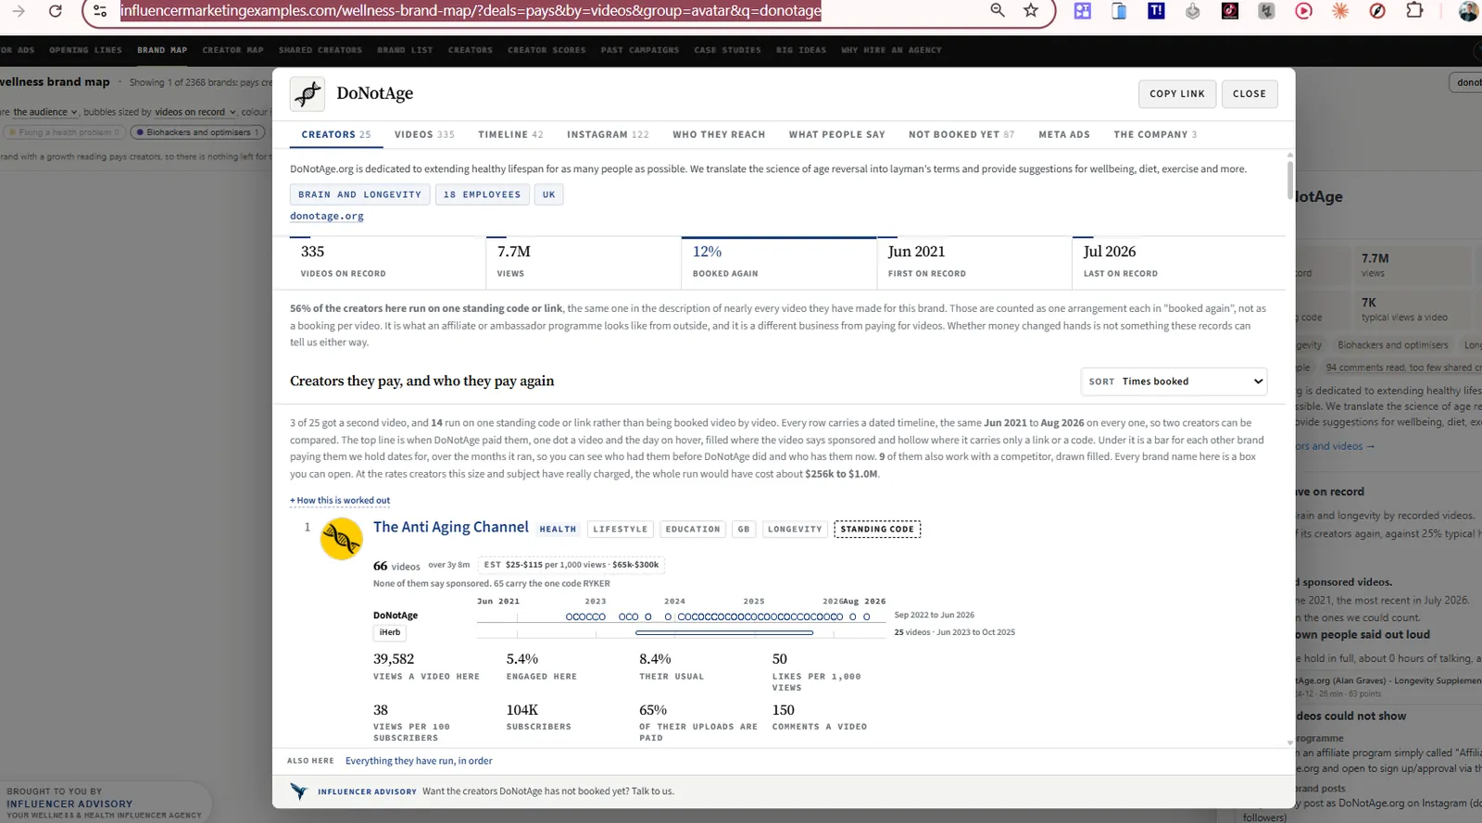The height and width of the screenshot is (823, 1482).
Task: Click the iHerb duration bar on the timeline
Action: tap(724, 633)
